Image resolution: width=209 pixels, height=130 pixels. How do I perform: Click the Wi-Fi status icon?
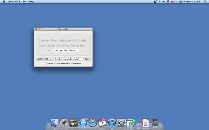[x=168, y=2]
